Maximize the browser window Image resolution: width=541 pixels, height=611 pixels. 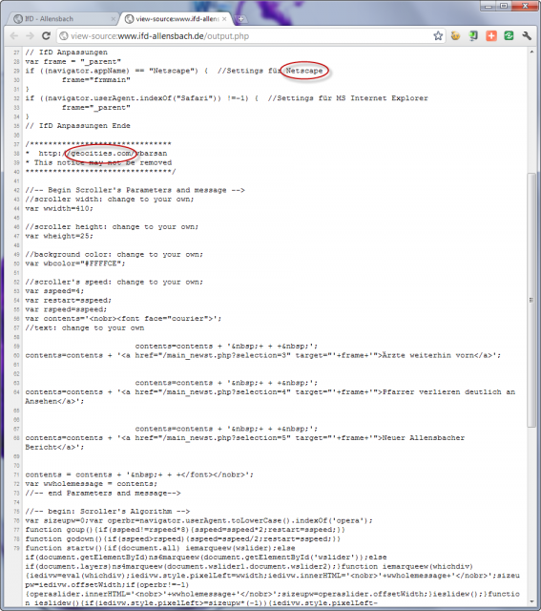tap(504, 6)
